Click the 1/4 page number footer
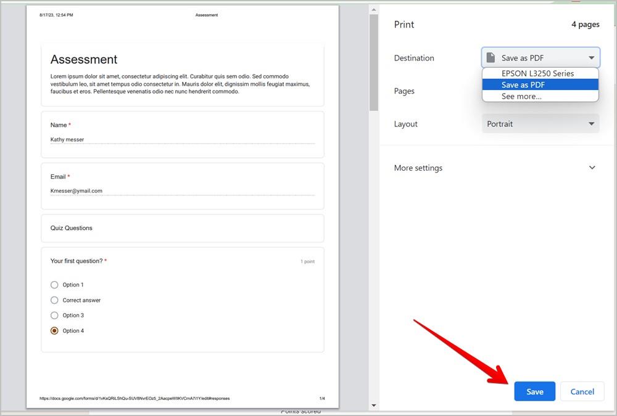This screenshot has width=617, height=416. (x=322, y=398)
